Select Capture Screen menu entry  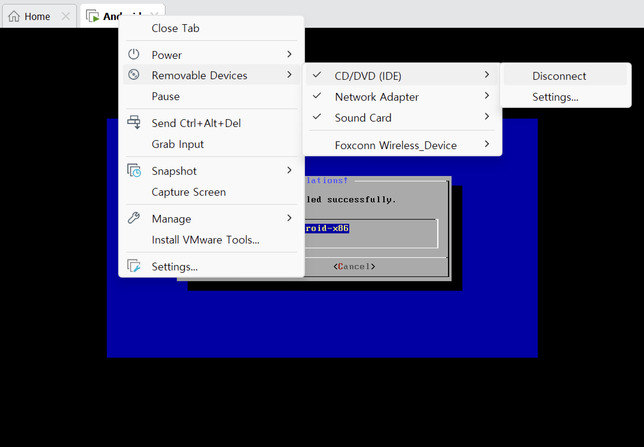click(189, 192)
